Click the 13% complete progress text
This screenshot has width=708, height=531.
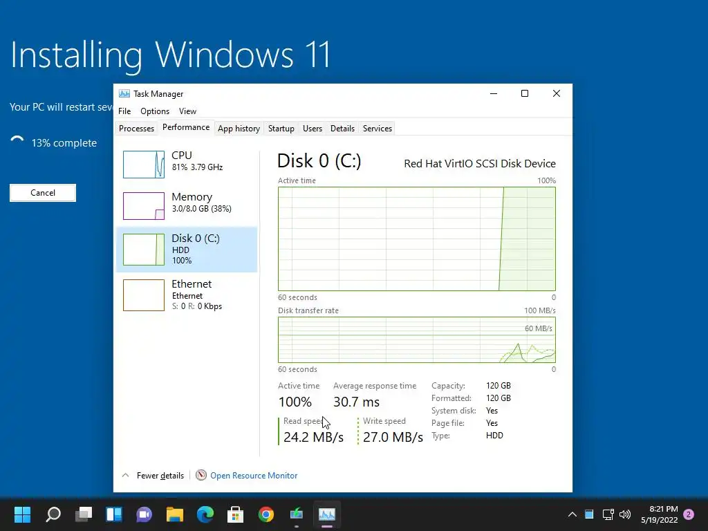click(x=64, y=142)
